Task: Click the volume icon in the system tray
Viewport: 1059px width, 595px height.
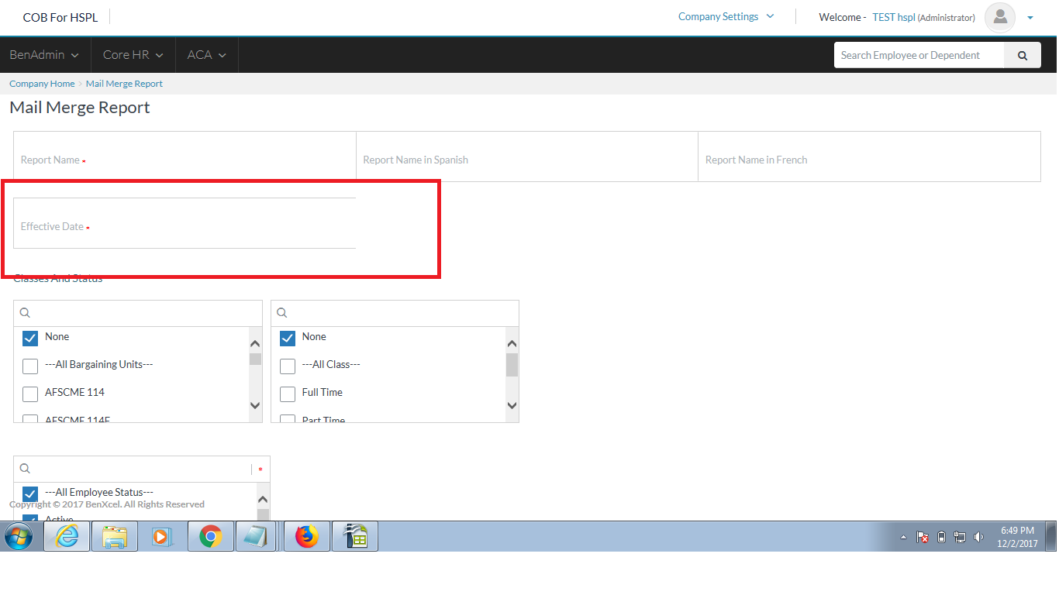Action: point(978,536)
